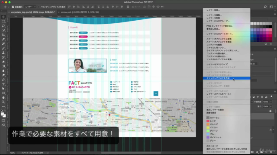Open the レイヤー auto-select dropdown
The image size is (277, 155).
coord(30,7)
